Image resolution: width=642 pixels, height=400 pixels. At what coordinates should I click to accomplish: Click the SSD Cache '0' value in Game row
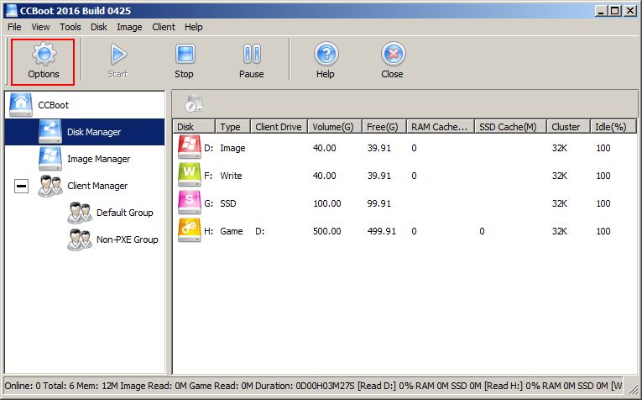point(482,231)
